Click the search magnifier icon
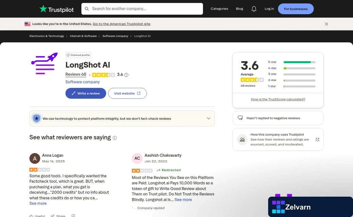Screen dimensions: 353x217 87,9
